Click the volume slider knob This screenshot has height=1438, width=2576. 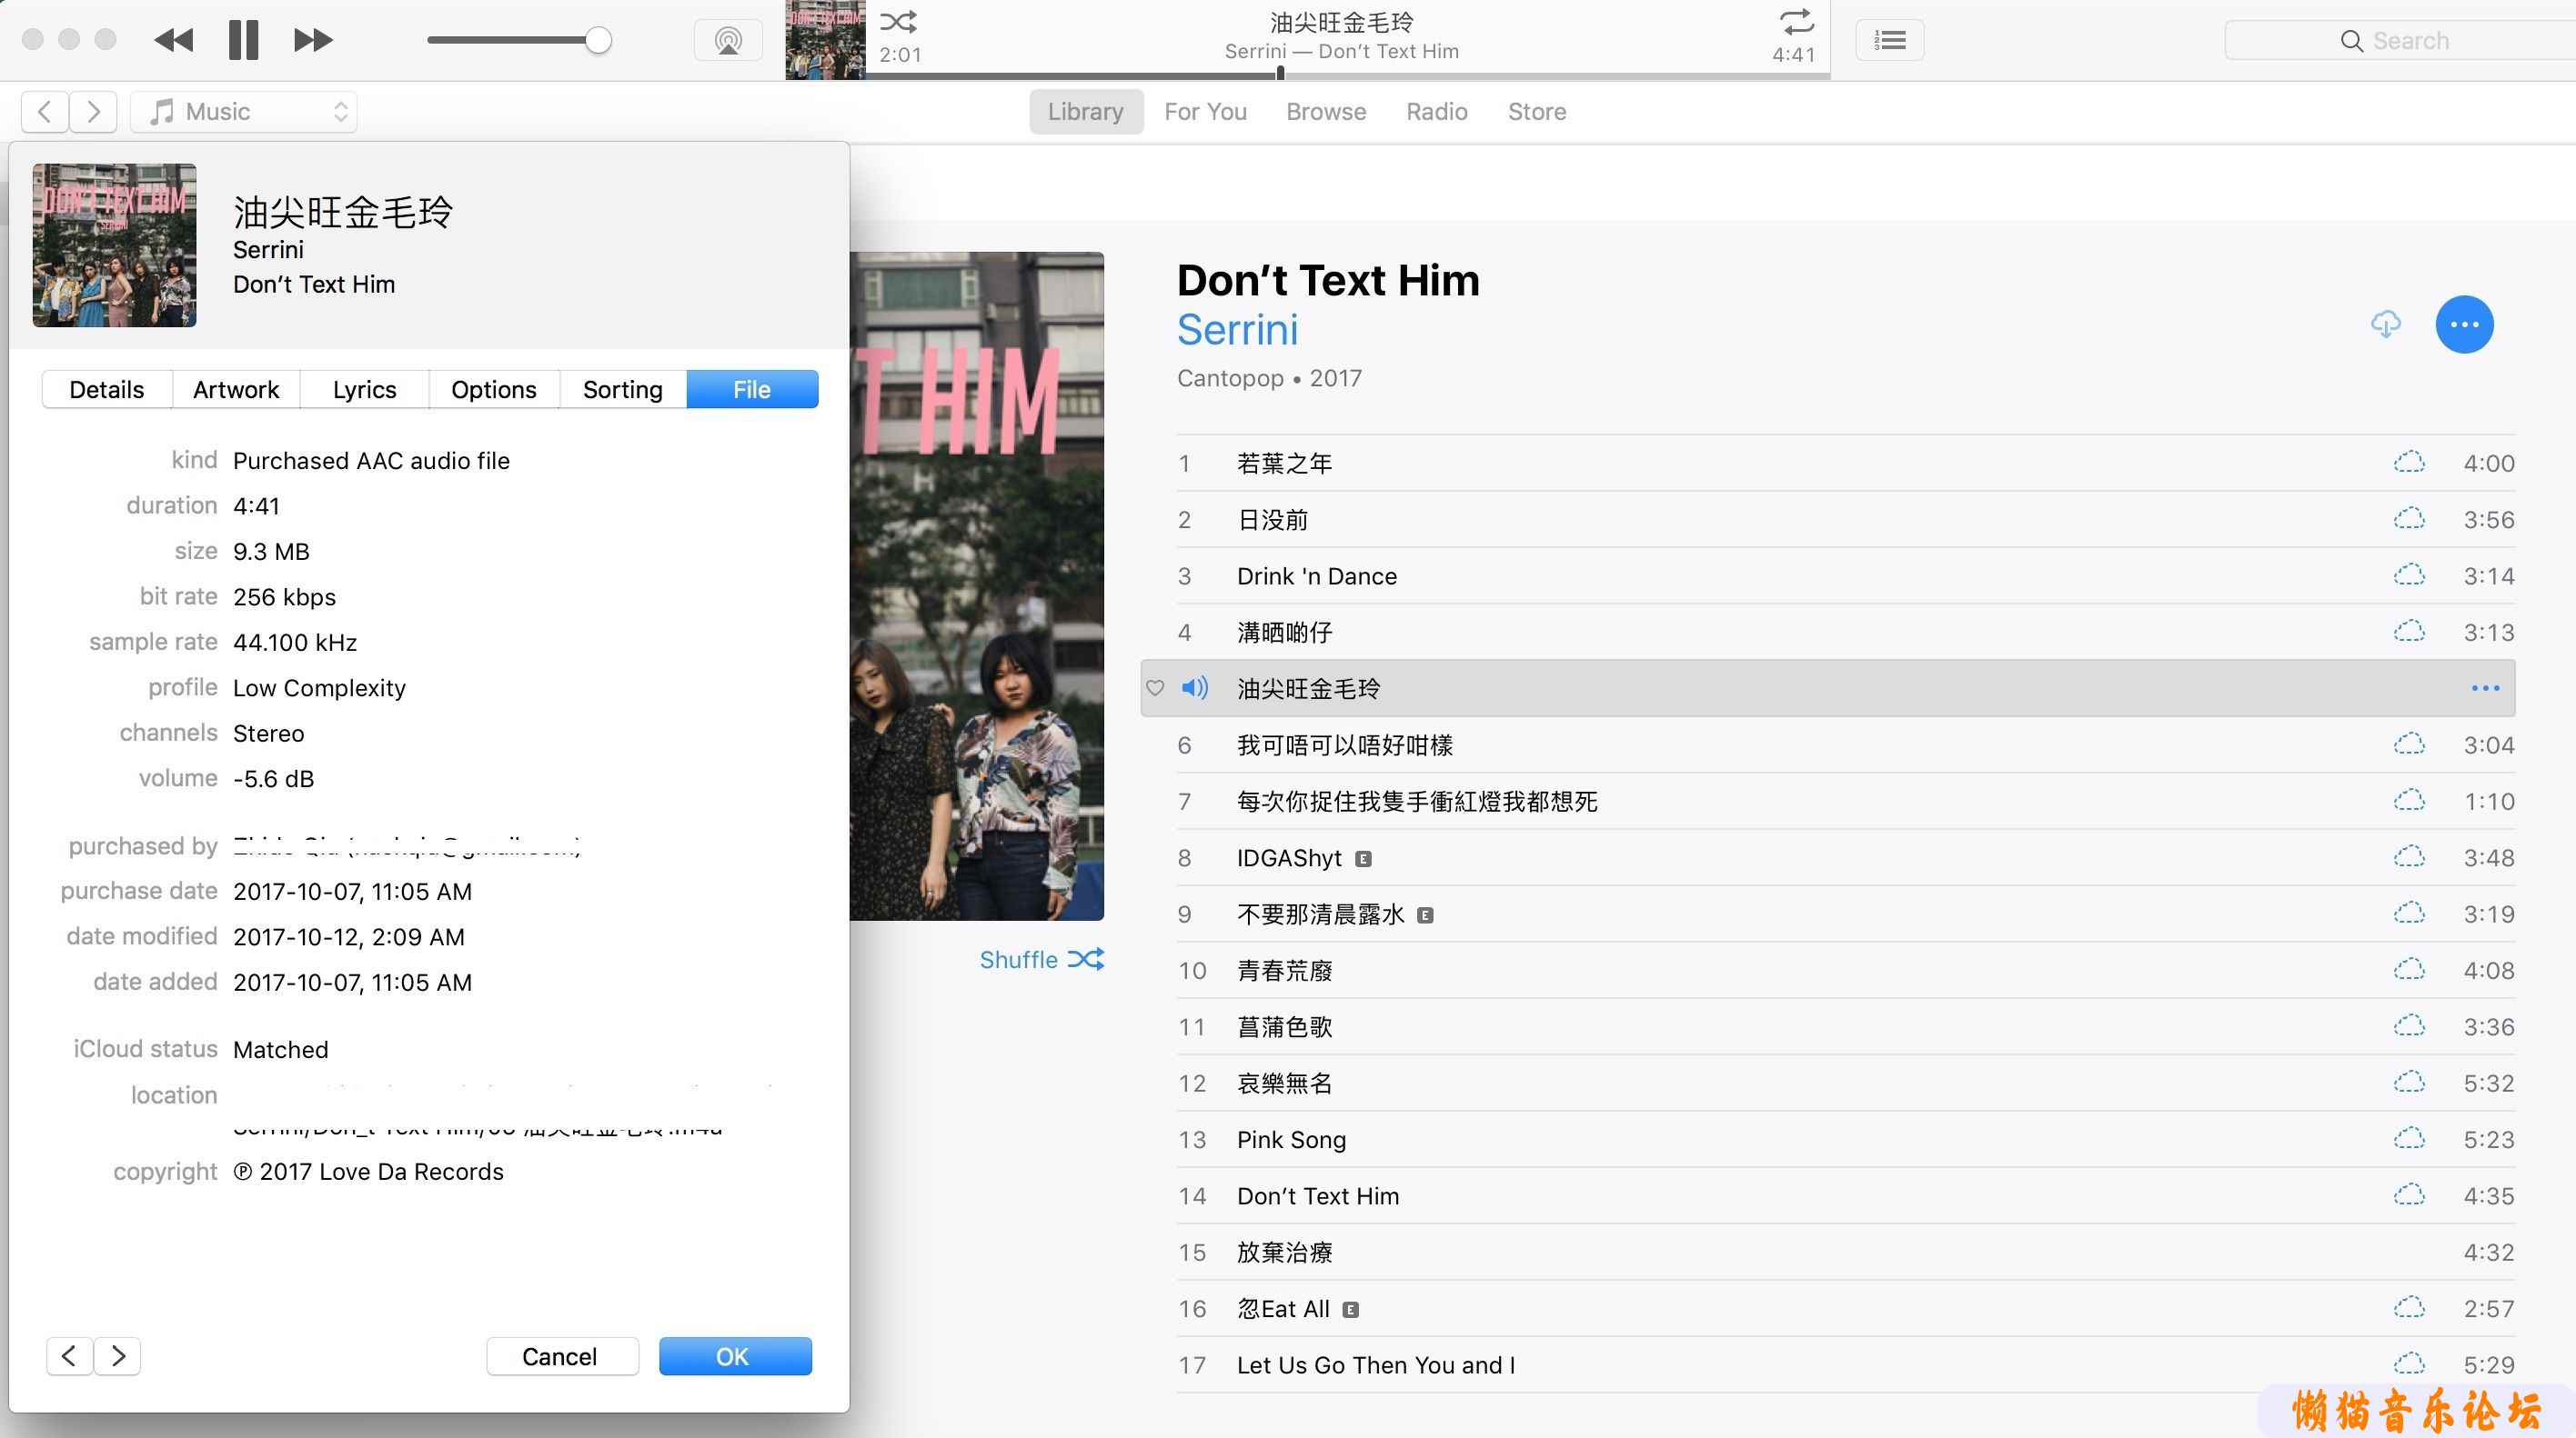tap(598, 40)
